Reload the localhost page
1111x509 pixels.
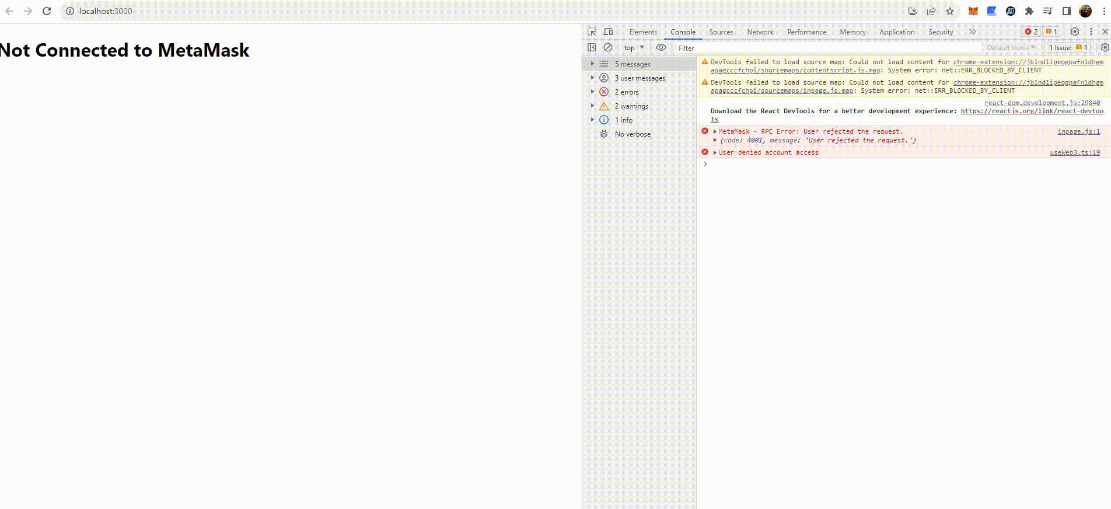pyautogui.click(x=47, y=11)
